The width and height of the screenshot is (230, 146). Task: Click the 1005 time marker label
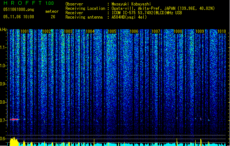pyautogui.click(x=112, y=31)
